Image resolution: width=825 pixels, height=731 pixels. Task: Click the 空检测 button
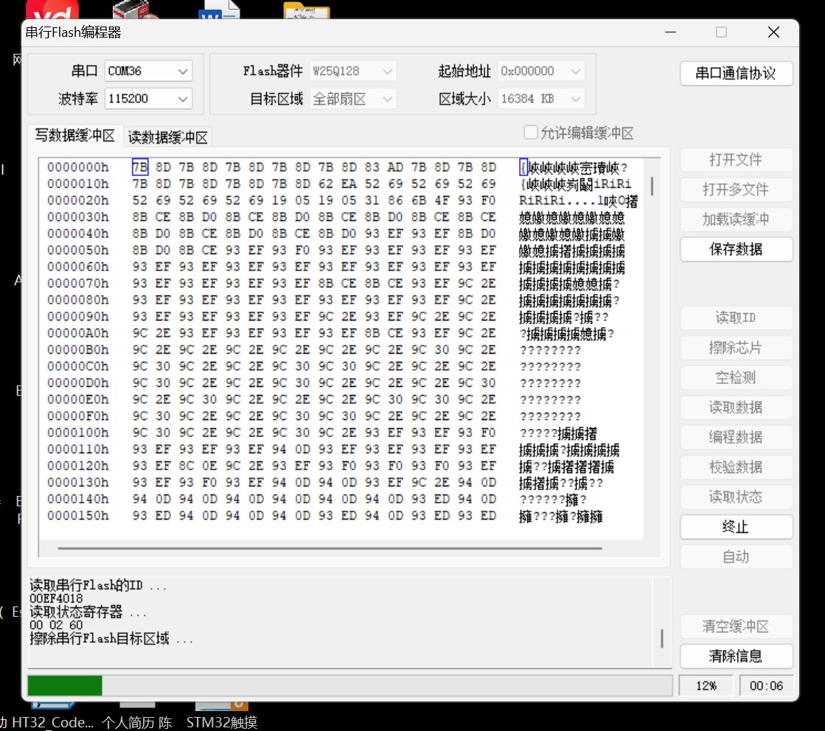point(736,377)
